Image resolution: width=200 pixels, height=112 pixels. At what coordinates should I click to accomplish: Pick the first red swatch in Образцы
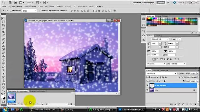[147, 19]
